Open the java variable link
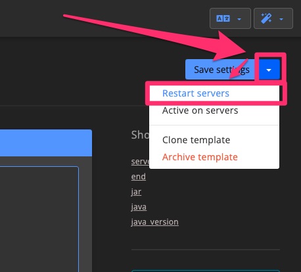 click(139, 207)
